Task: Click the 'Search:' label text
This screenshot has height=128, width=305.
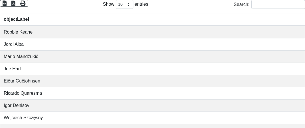Action: [x=241, y=4]
